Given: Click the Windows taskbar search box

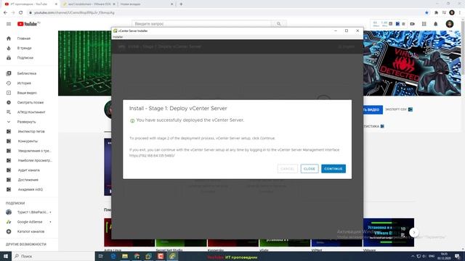Looking at the screenshot, I should pyautogui.click(x=53, y=256).
